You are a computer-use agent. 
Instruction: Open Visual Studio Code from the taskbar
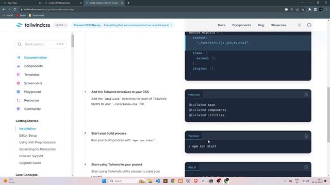(x=158, y=181)
